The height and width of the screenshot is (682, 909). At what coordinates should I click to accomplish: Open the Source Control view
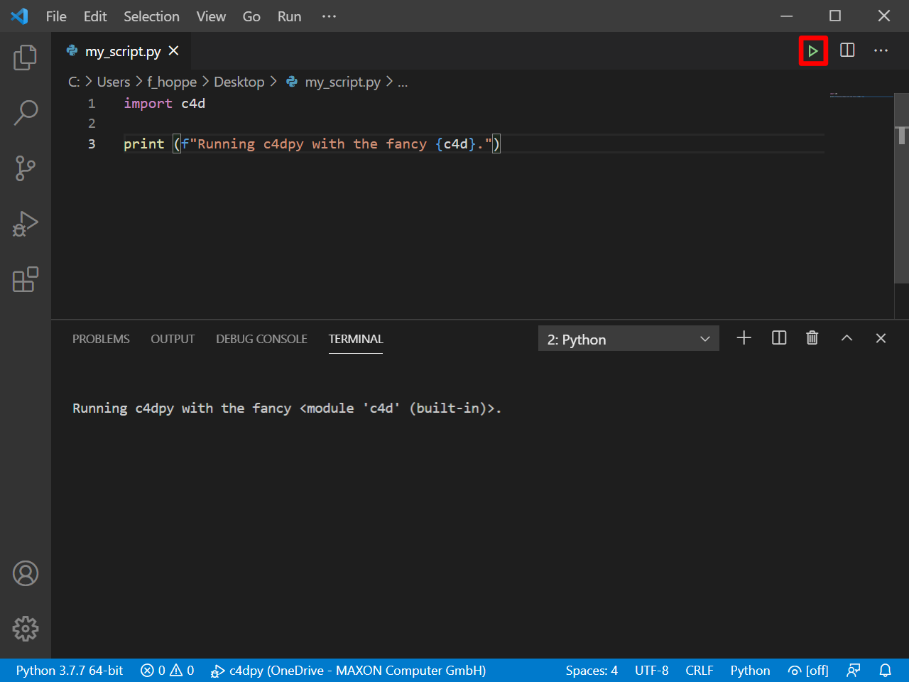26,168
